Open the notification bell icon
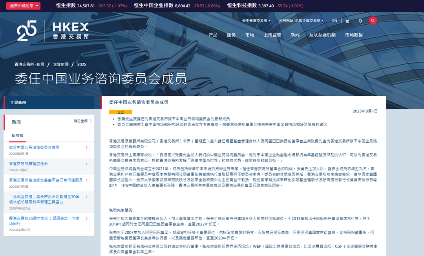The height and width of the screenshot is (256, 424). [360, 20]
